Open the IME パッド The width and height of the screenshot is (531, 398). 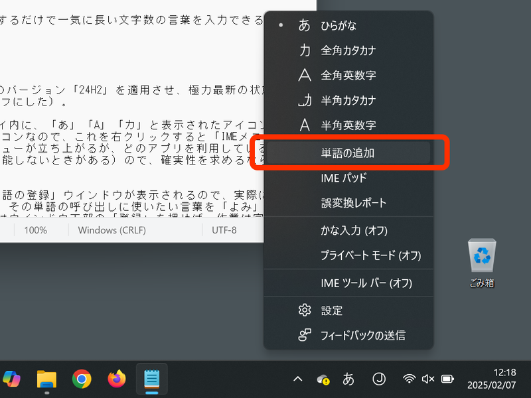point(348,178)
